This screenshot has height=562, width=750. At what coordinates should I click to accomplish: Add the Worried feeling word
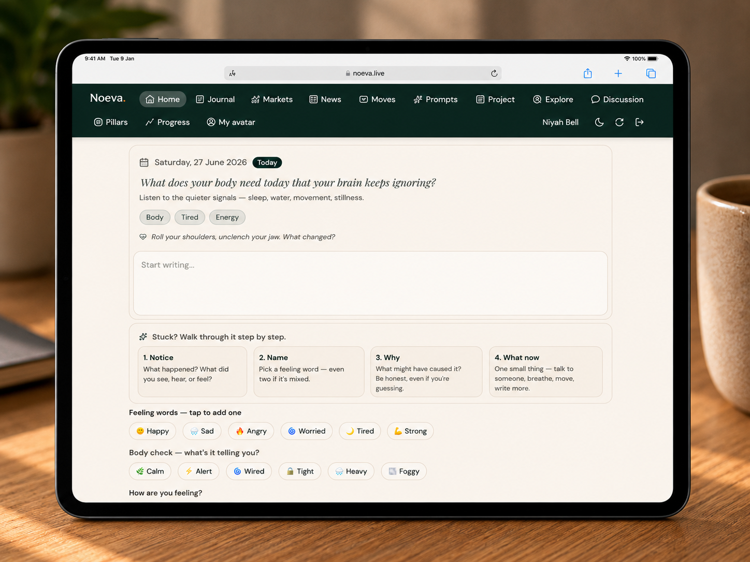pos(307,431)
